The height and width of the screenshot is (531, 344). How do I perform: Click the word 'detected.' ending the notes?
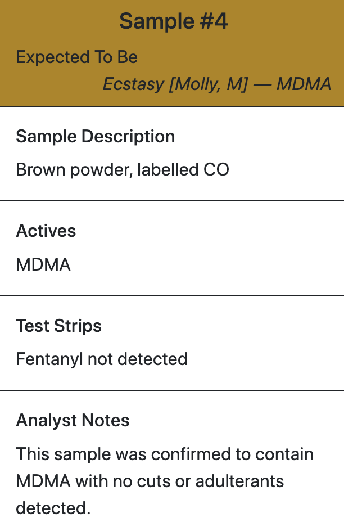[x=53, y=508]
